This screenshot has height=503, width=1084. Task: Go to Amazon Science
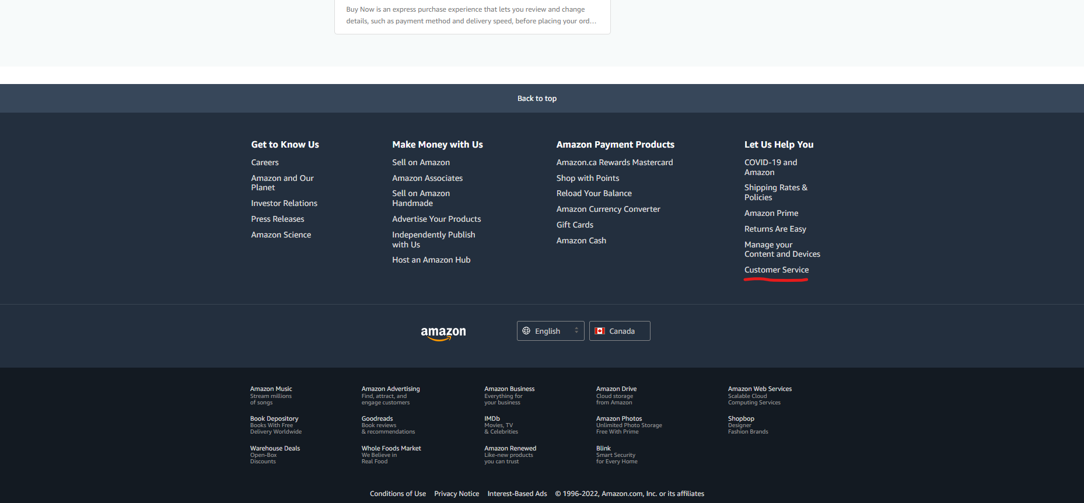pos(281,235)
